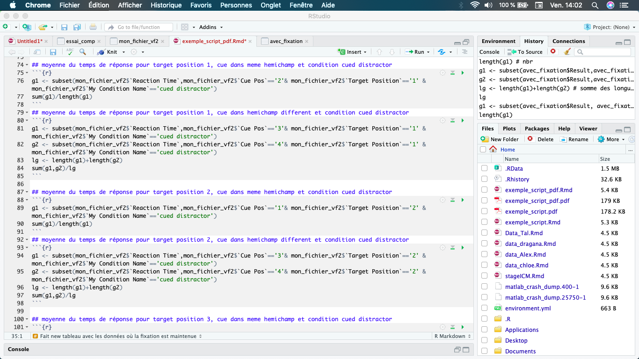Viewport: 639px width, 359px height.
Task: Open the More dropdown in Files
Action: tap(611, 139)
